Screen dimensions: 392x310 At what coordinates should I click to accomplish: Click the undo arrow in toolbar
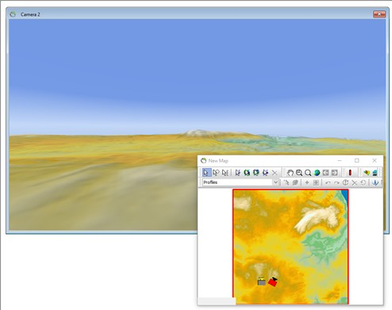click(x=328, y=182)
